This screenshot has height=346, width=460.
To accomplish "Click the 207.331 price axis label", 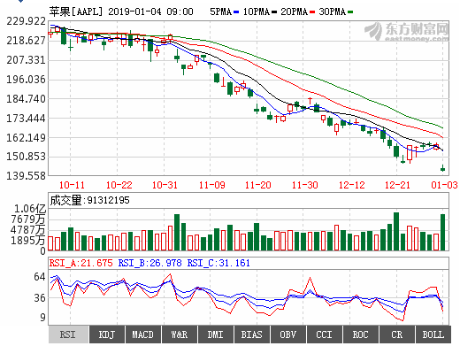I will [x=27, y=60].
